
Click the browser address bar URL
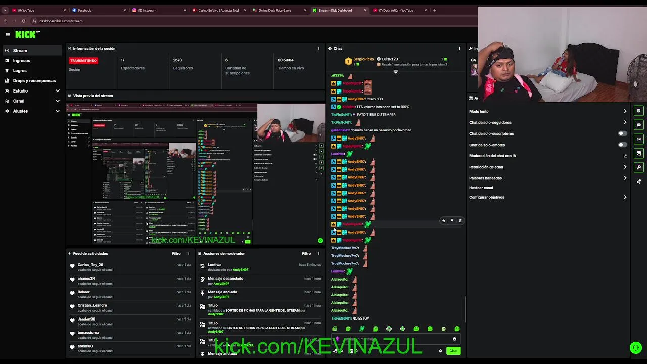click(x=61, y=21)
